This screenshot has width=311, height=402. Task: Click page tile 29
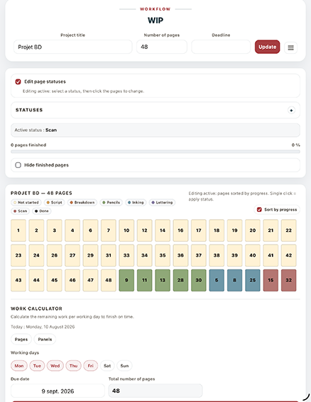click(90, 255)
